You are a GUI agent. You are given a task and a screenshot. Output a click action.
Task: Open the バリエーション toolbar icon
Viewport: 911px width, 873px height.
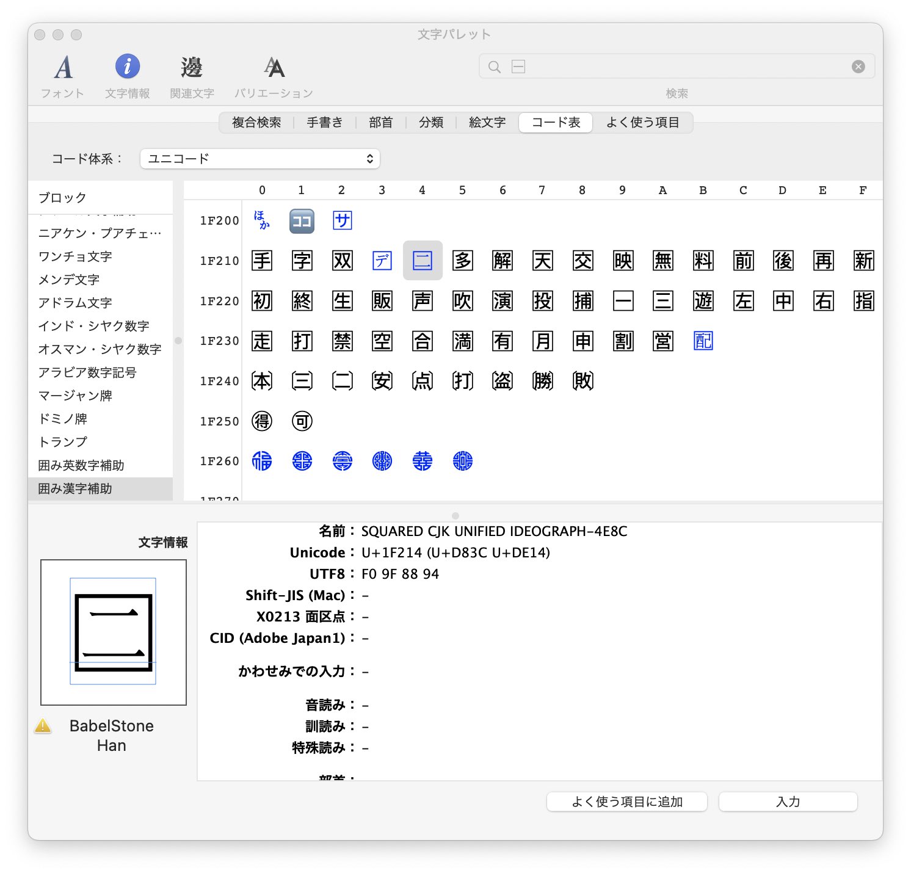[x=274, y=67]
